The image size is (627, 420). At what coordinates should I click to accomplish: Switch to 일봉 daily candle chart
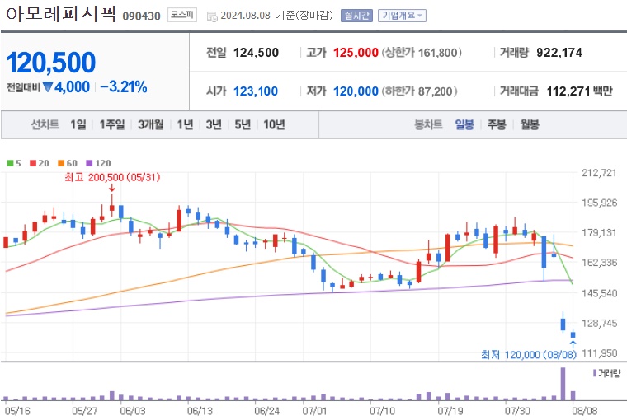(464, 124)
